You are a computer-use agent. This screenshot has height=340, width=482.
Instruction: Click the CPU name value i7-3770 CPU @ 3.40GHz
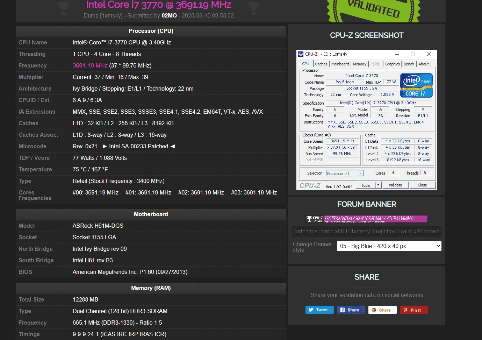tap(122, 42)
